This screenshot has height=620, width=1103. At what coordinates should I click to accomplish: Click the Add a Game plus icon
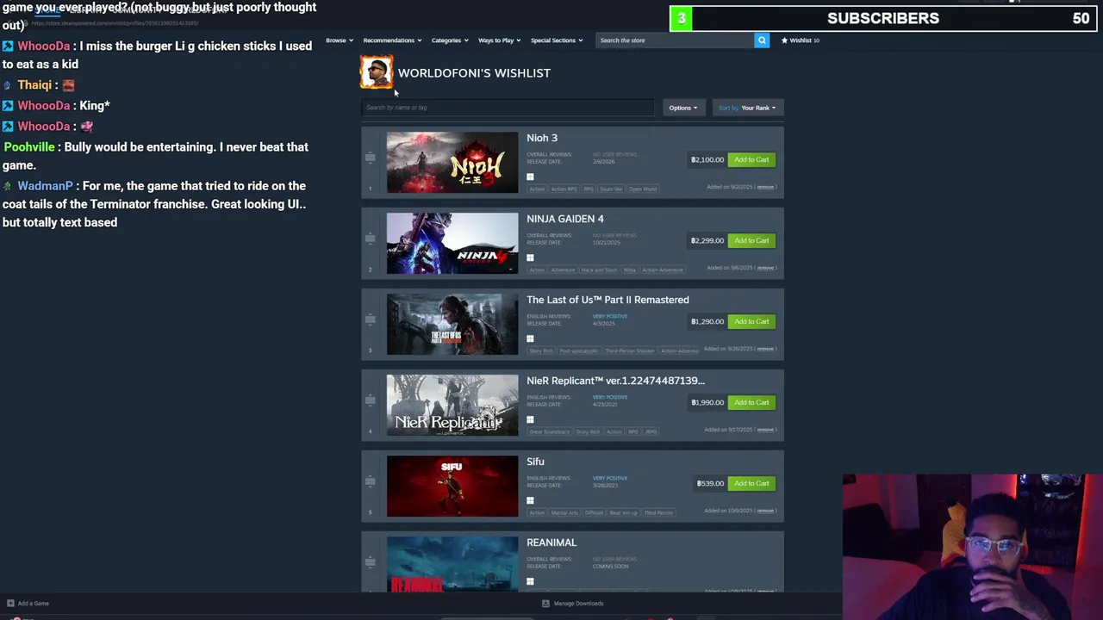10,604
